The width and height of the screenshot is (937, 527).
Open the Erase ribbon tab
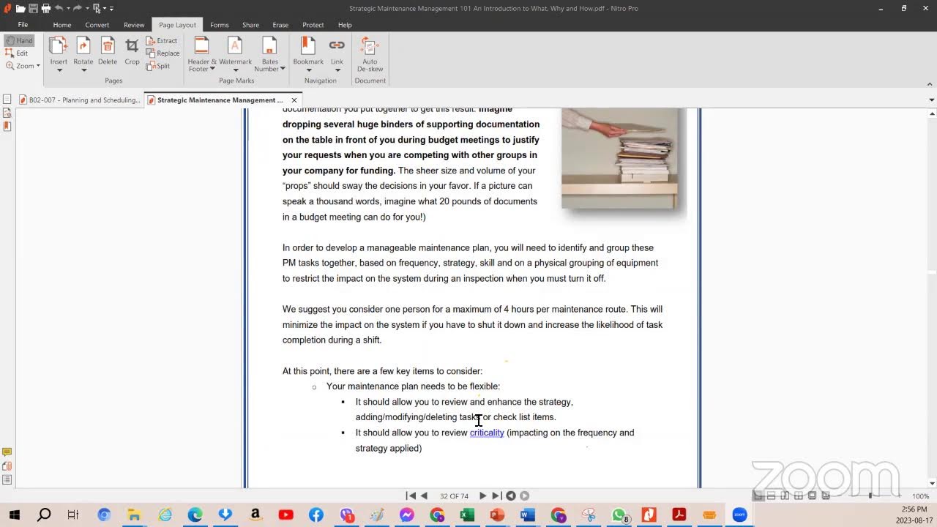click(280, 25)
